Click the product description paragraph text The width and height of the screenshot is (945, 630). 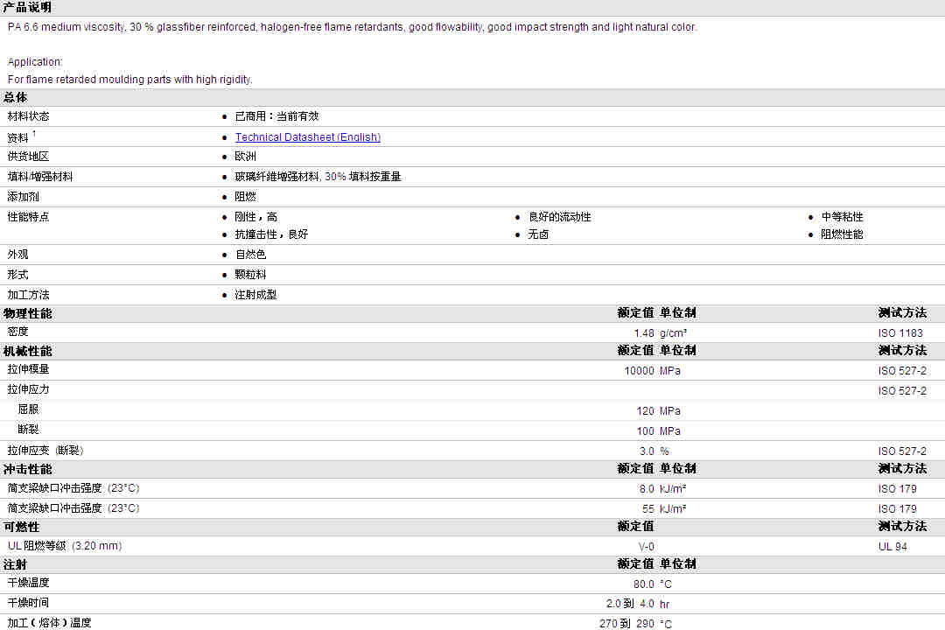(352, 27)
